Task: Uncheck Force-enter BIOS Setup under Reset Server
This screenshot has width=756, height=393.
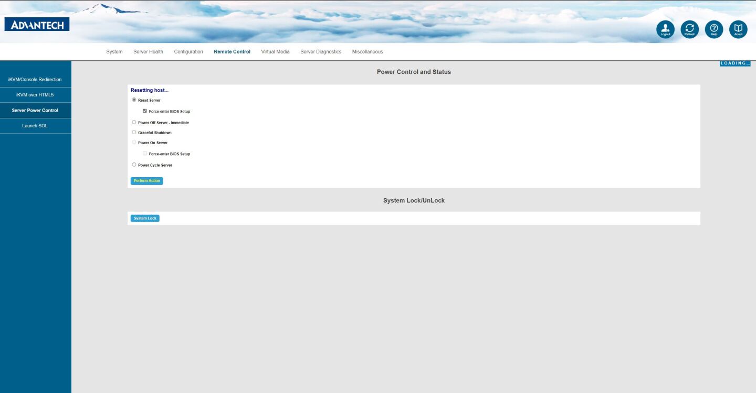Action: tap(144, 111)
